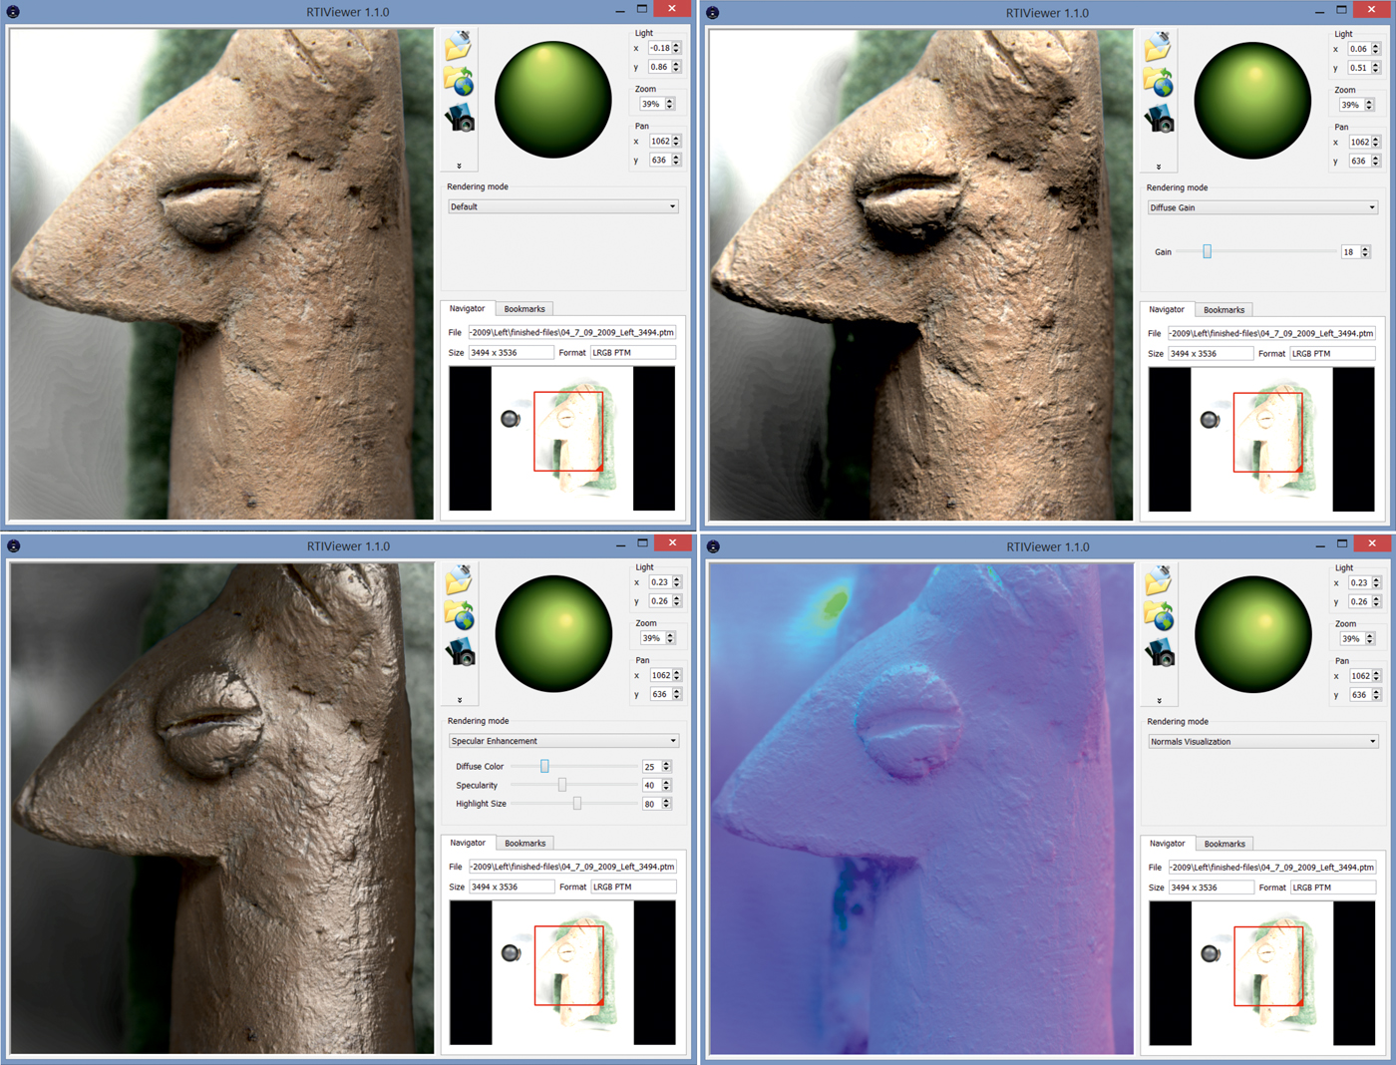Open the rendering mode dropdown showing Normals Visualization

pos(1261,742)
